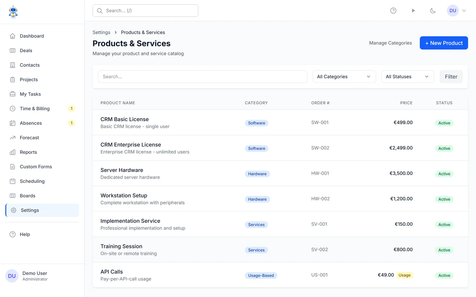
Task: Open Custom Forms section
Action: coord(42,167)
